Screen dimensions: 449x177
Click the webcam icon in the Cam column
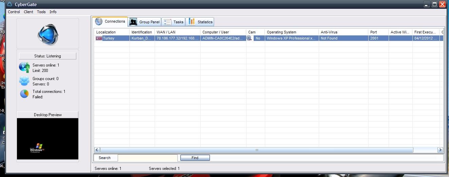pos(249,38)
